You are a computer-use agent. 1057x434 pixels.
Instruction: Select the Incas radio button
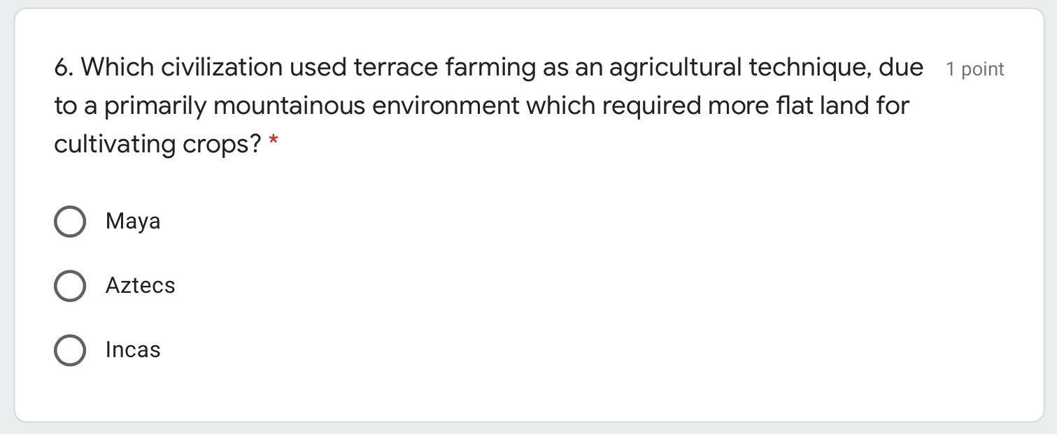[x=70, y=350]
